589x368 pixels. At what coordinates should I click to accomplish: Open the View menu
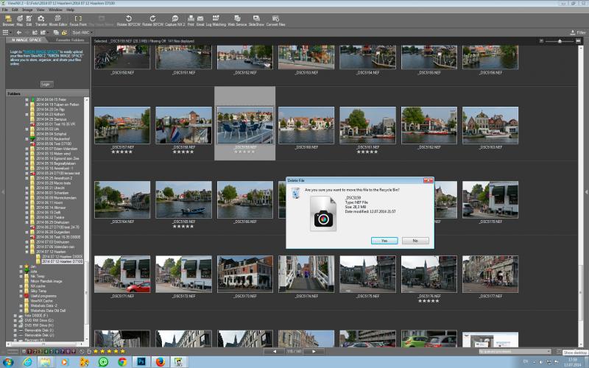pyautogui.click(x=40, y=10)
